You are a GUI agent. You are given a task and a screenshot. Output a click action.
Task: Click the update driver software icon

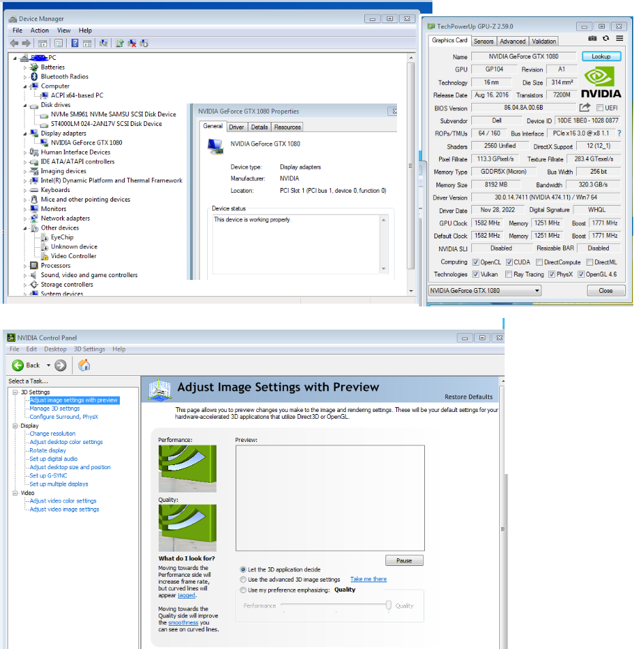[120, 43]
